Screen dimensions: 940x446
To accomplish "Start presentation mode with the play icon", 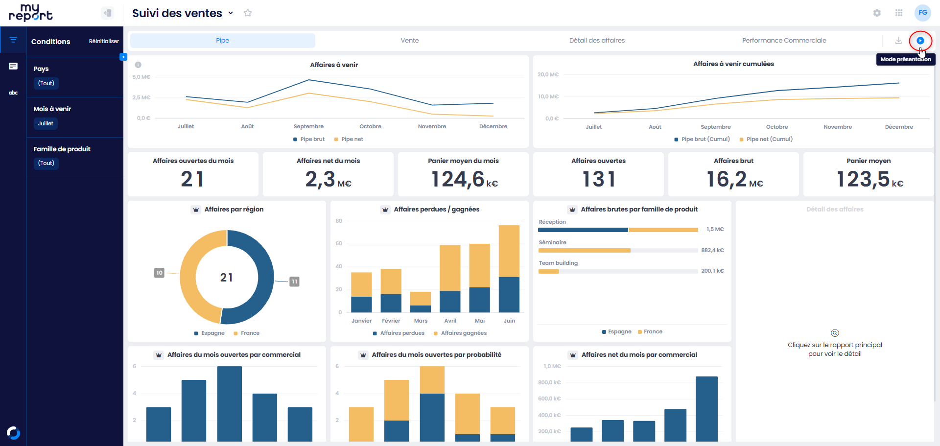I will point(920,41).
